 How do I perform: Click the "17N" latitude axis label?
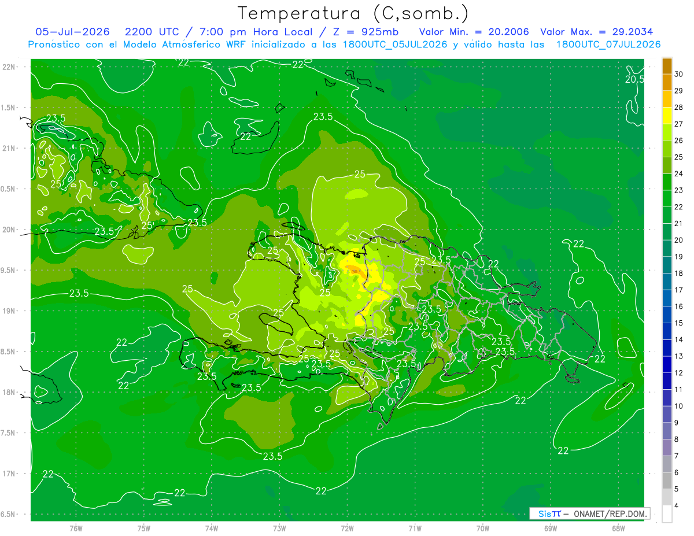(x=9, y=474)
